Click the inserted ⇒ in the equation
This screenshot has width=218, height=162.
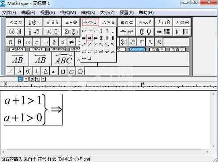click(56, 110)
